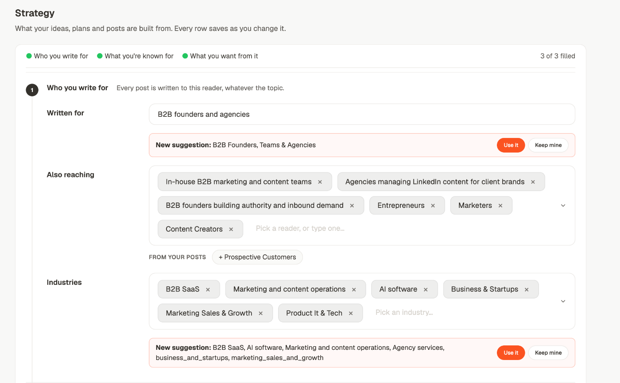Jump to What you're known for section
Image resolution: width=620 pixels, height=383 pixels.
tap(135, 56)
